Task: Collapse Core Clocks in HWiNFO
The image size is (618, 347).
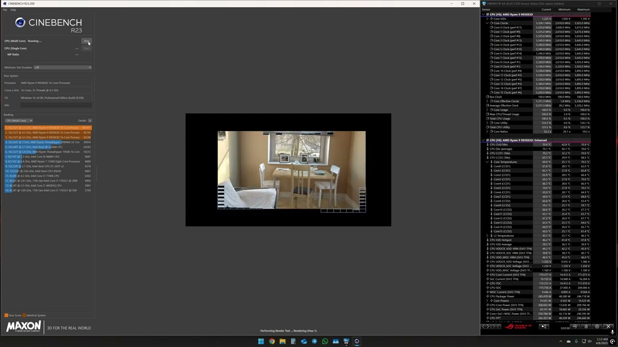Action: click(488, 23)
